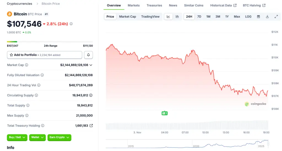282x151 pixels.
Task: Click the green news marker on chart
Action: click(164, 113)
